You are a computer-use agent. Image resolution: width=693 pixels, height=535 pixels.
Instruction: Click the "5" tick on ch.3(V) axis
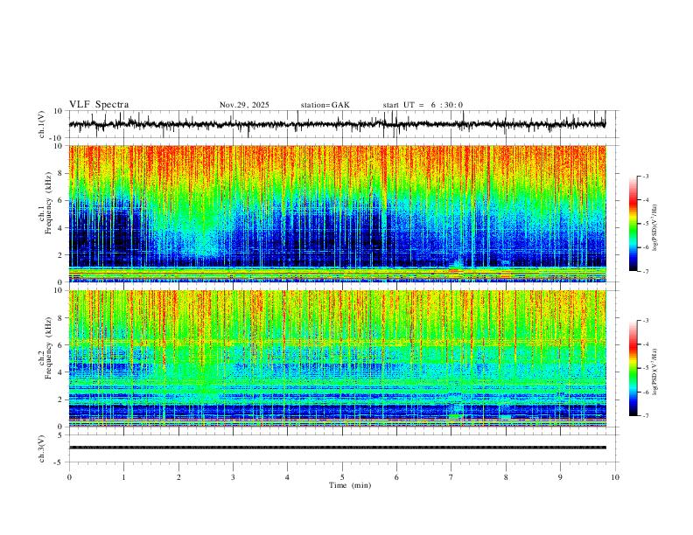[60, 434]
